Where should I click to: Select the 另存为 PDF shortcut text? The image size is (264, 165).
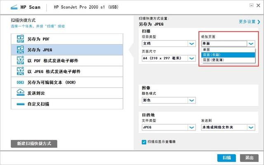tap(38, 39)
